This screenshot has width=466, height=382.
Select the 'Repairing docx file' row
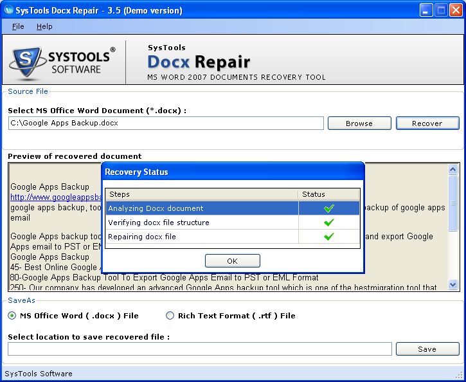pos(233,237)
